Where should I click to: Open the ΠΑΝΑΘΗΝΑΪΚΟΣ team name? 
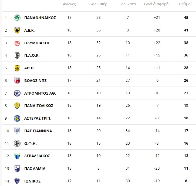coord(40,18)
